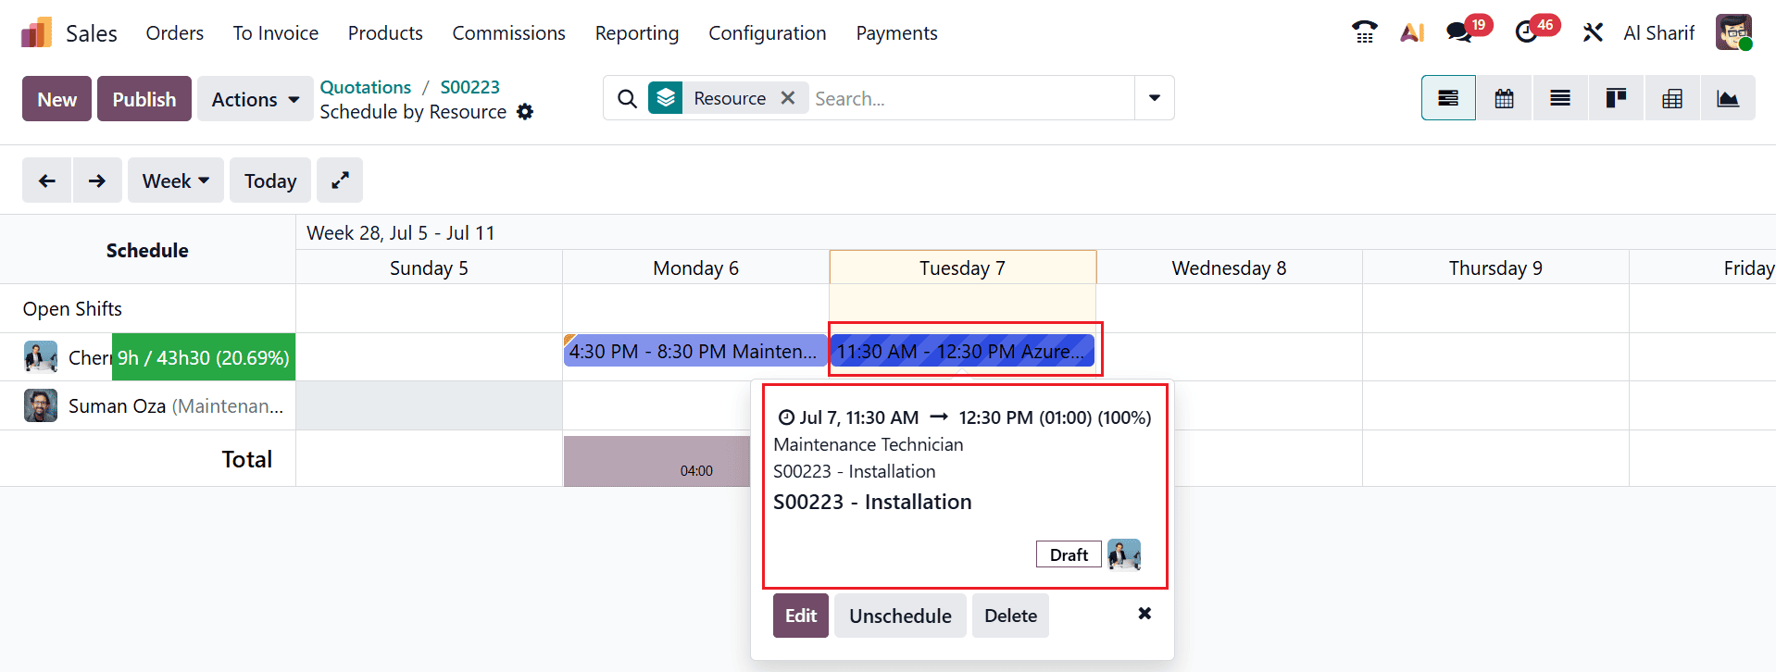
Task: Click the Resource layers group icon
Action: click(666, 98)
